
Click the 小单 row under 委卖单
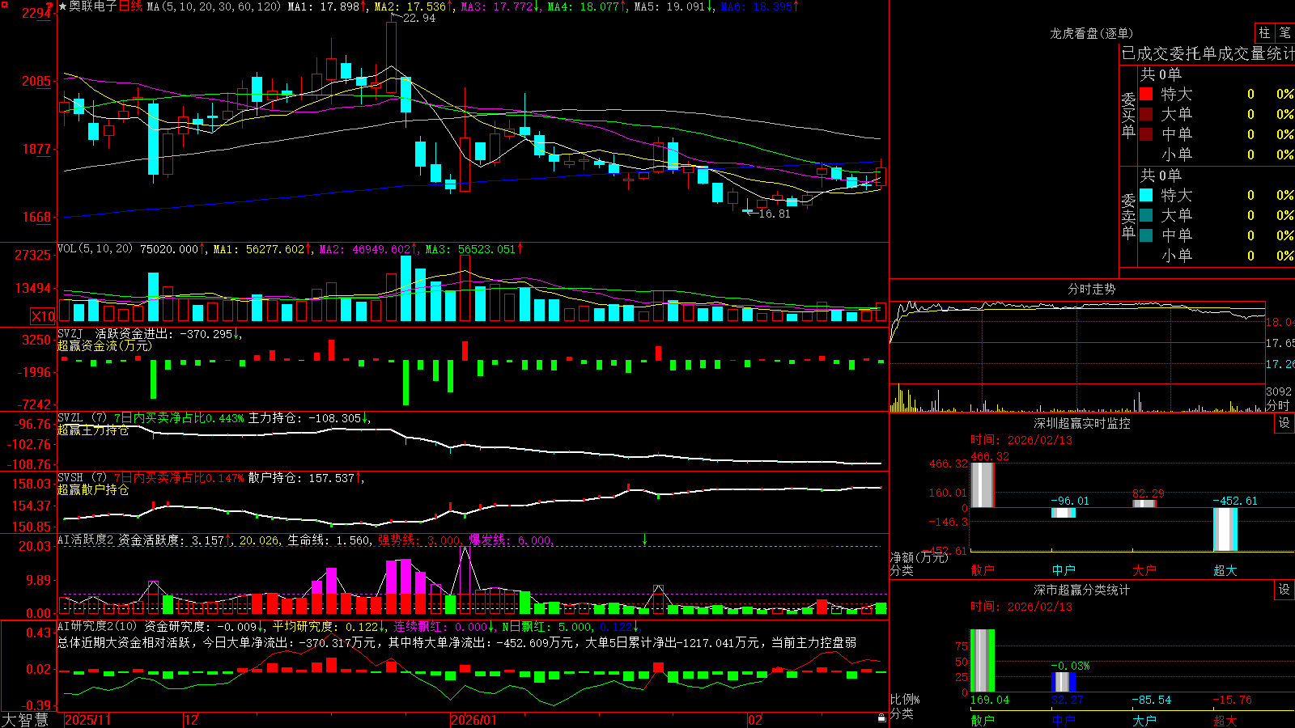[x=1216, y=256]
